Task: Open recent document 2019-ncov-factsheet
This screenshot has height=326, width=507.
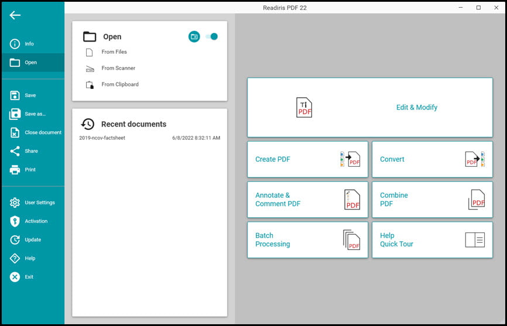Action: click(x=102, y=138)
